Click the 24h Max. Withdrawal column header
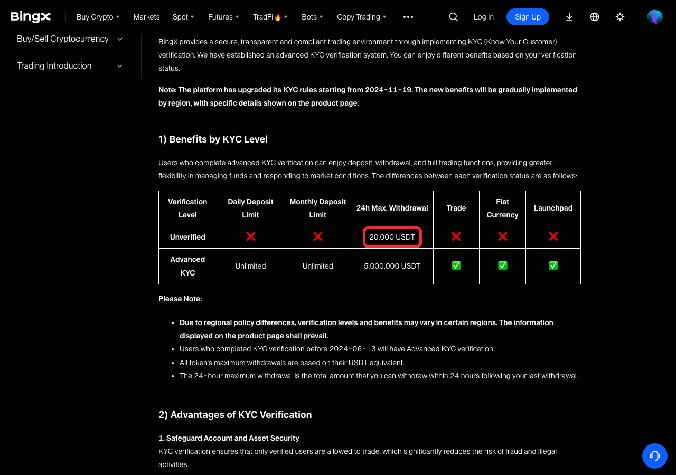Viewport: 676px width, 475px height. pos(392,208)
